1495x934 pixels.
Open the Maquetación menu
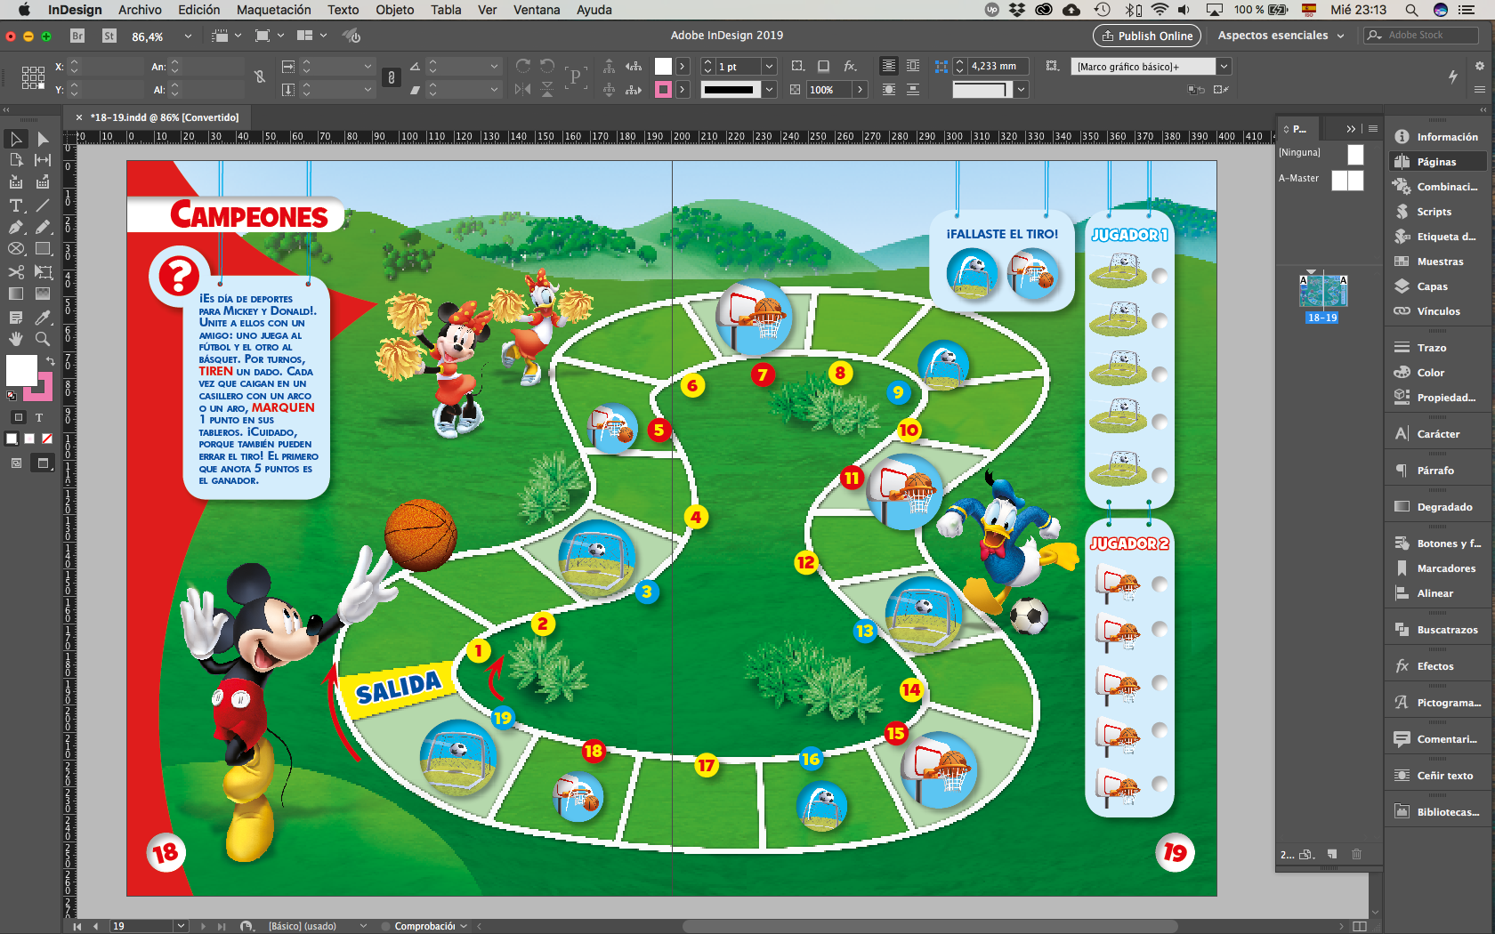pyautogui.click(x=273, y=10)
